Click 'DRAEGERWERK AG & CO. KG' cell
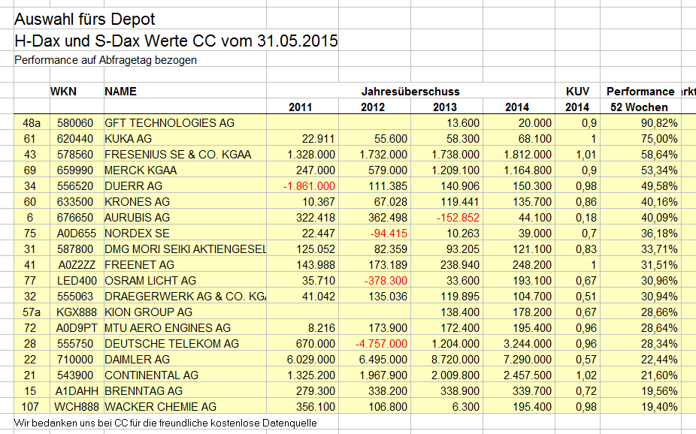The image size is (696, 434). (x=185, y=296)
